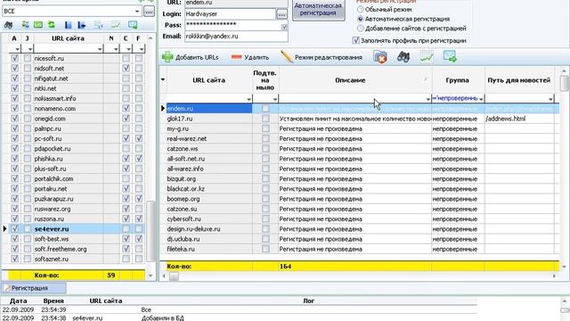The width and height of the screenshot is (570, 321).
Task: Select 'Автоматическая регистрация' radio option
Action: 360,19
